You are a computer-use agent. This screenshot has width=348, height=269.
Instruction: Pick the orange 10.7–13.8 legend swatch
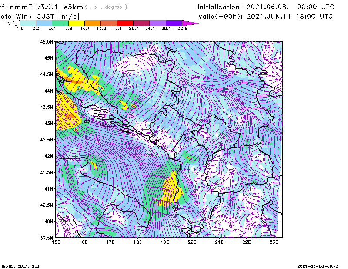pyautogui.click(x=93, y=23)
